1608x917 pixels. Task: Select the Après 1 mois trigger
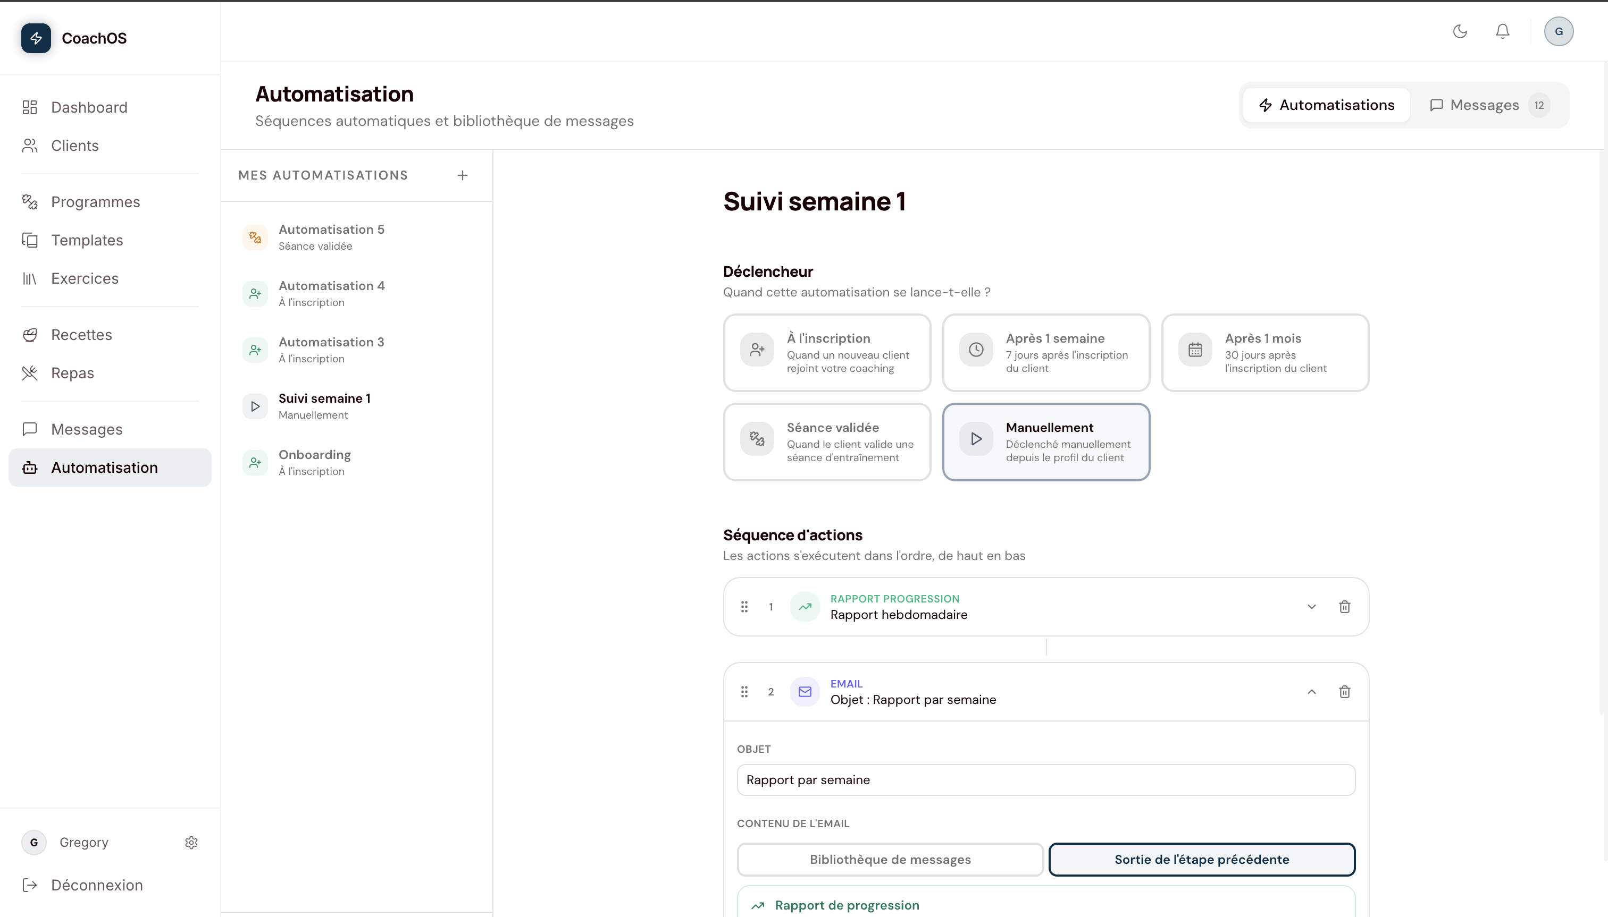point(1265,353)
